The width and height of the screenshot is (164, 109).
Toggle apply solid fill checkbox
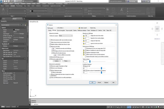(x=85, y=53)
